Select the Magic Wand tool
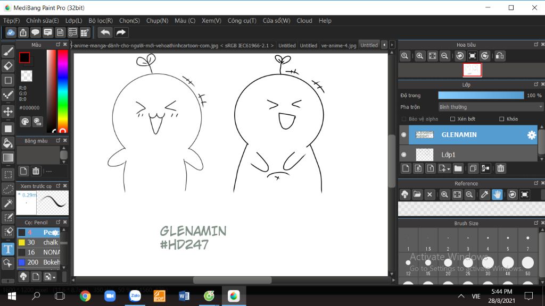 tap(8, 203)
